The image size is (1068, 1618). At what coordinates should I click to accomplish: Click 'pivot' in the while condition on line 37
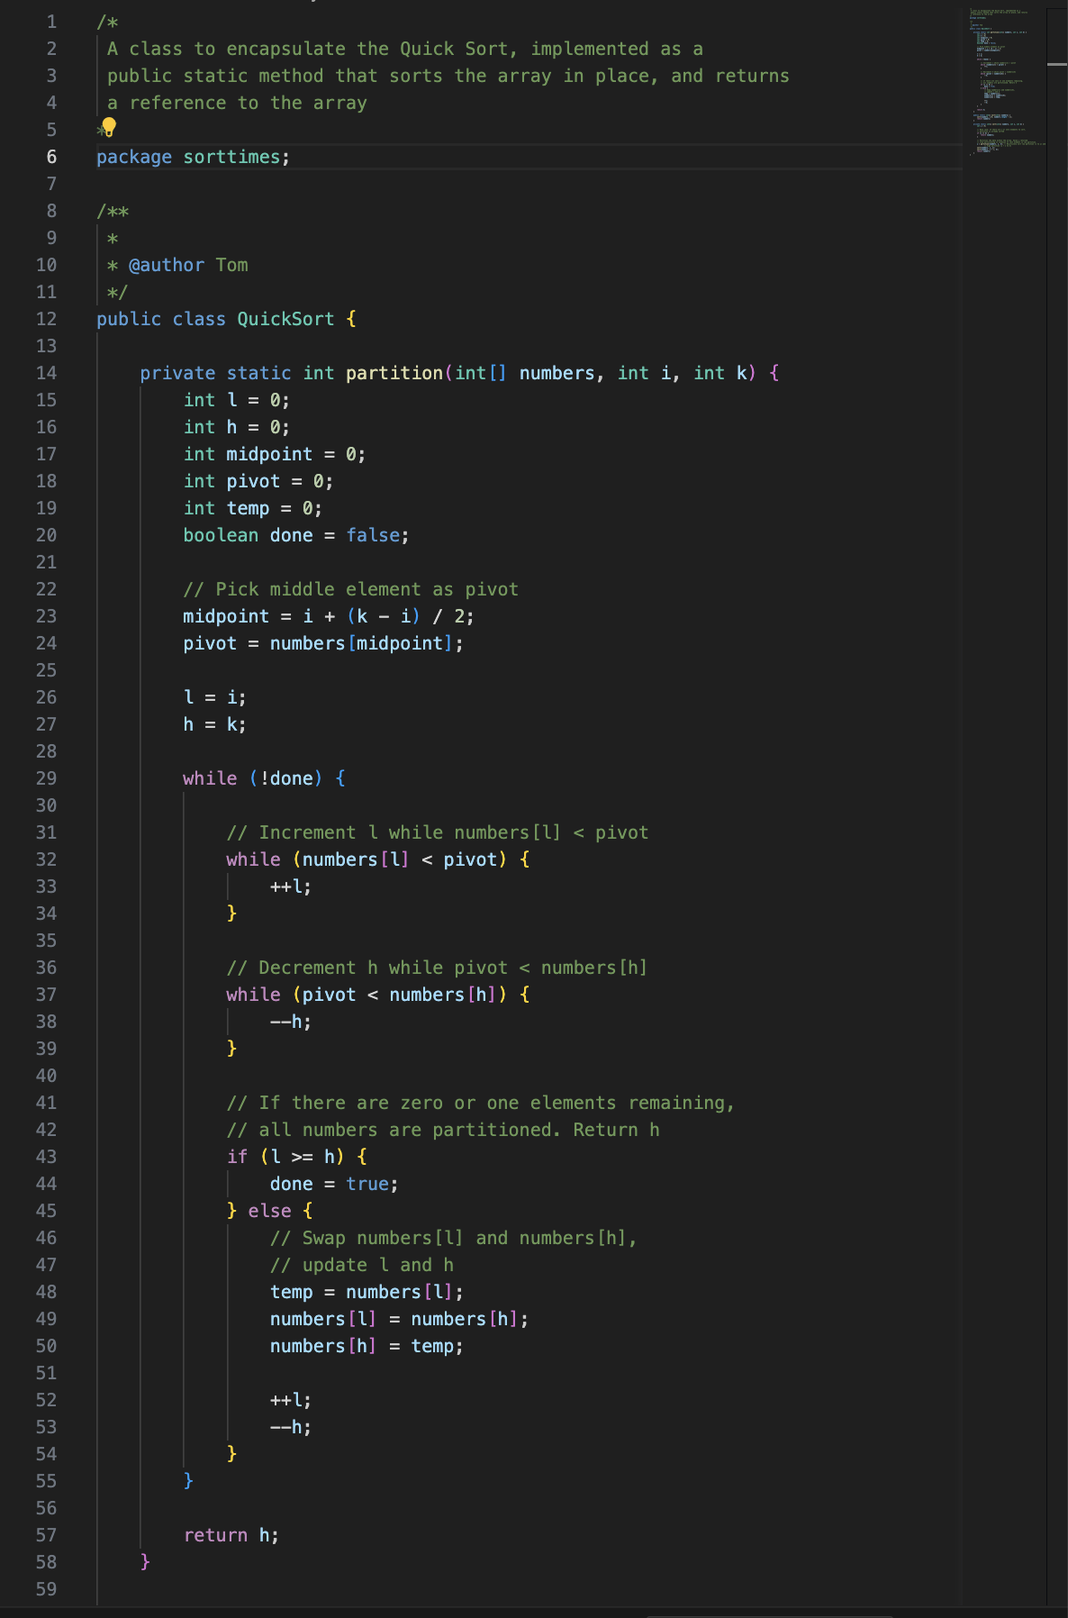(x=329, y=995)
